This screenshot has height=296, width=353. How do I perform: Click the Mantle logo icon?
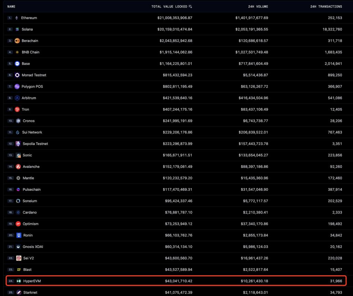coord(18,178)
